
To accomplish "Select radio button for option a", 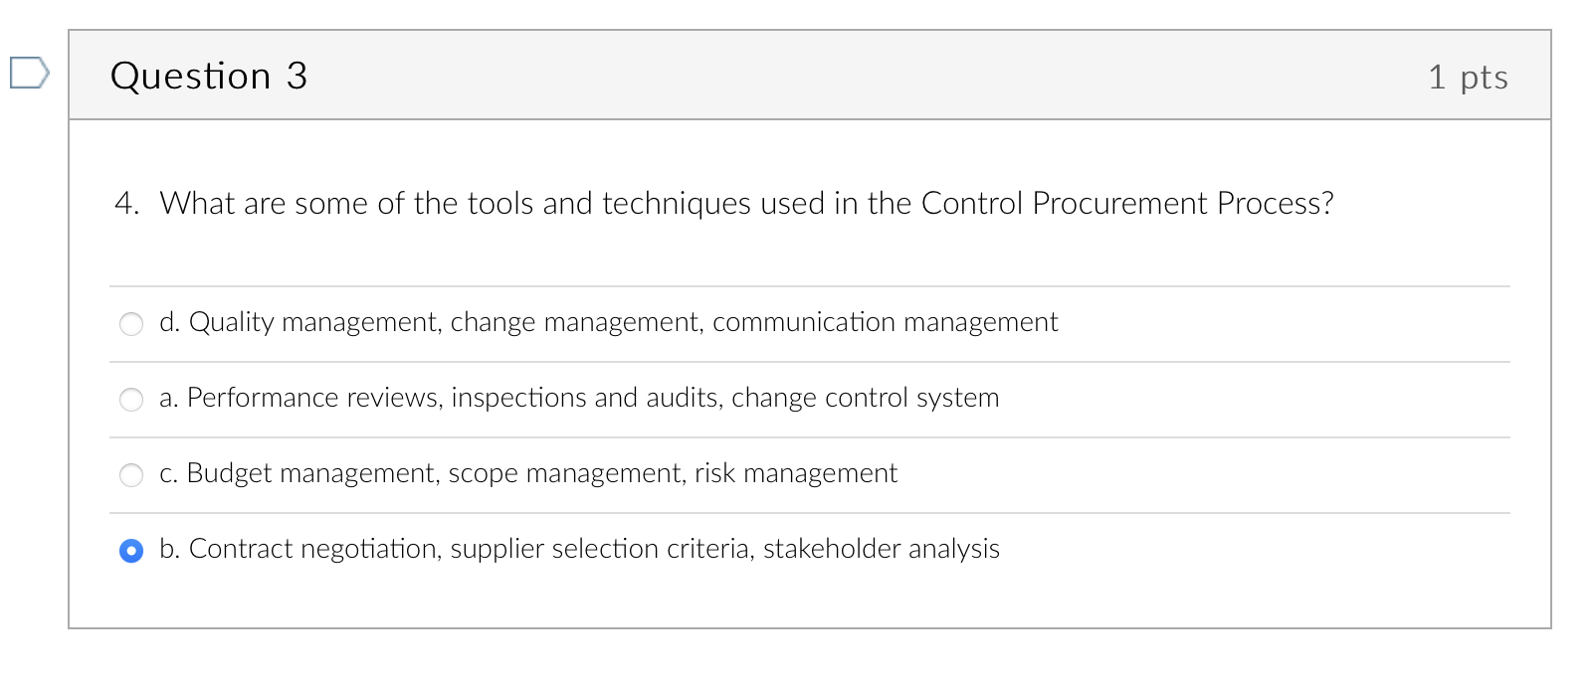I will coord(130,399).
